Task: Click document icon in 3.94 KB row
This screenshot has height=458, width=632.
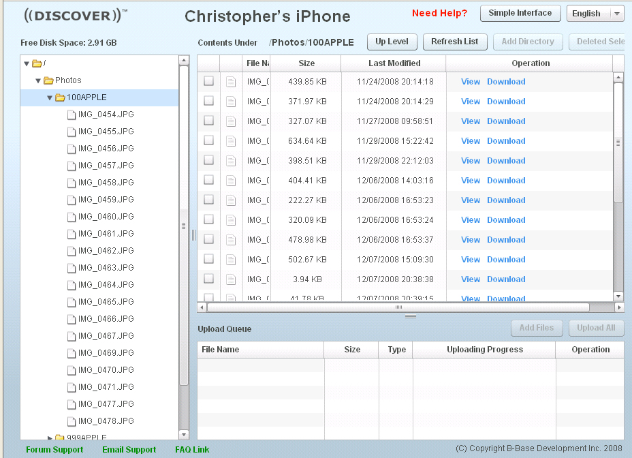Action: [231, 279]
